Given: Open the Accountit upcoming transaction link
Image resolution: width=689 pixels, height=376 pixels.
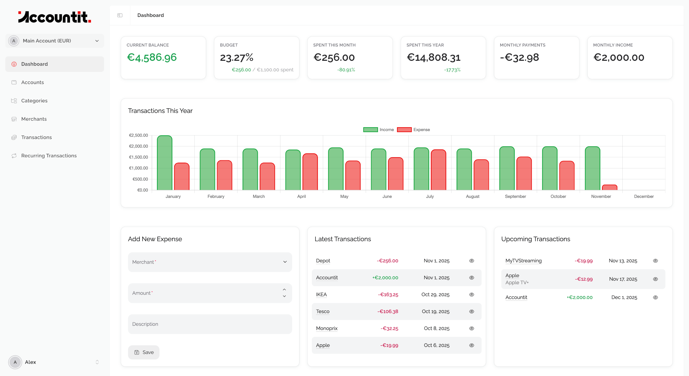Looking at the screenshot, I should [x=516, y=297].
